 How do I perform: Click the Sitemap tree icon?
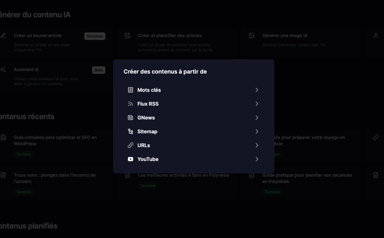[x=130, y=131]
